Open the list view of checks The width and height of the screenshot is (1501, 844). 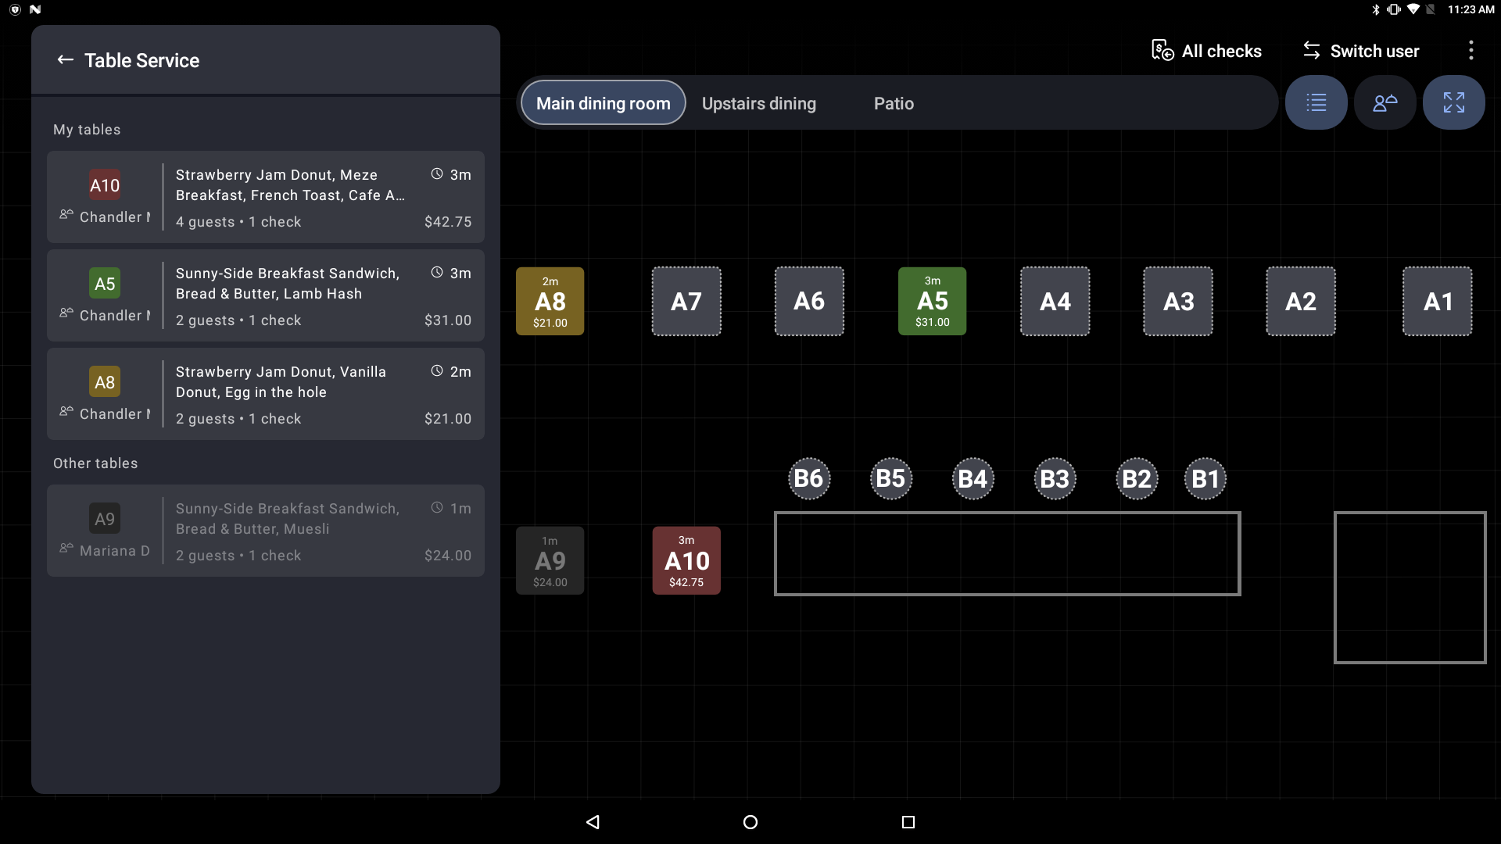1316,102
